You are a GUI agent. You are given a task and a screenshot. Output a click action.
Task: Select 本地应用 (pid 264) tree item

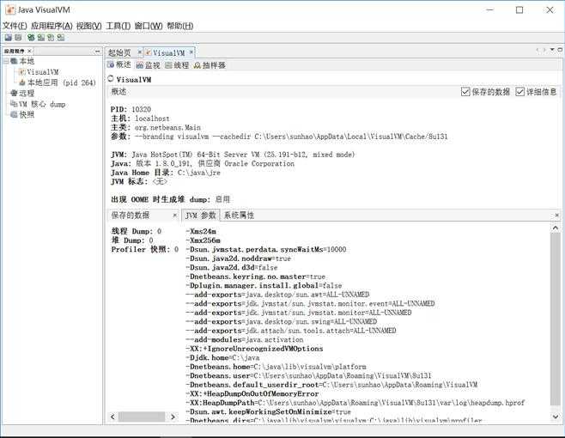point(62,82)
